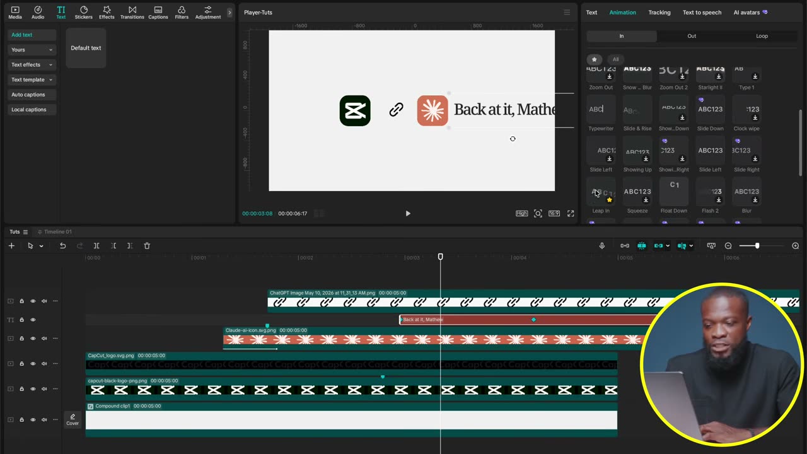The image size is (807, 454).
Task: Expand the Text template category
Action: point(32,80)
